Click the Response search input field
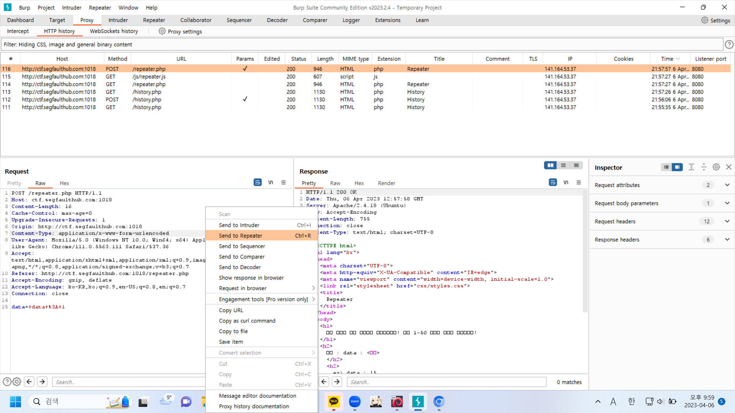The image size is (735, 413). [446, 382]
